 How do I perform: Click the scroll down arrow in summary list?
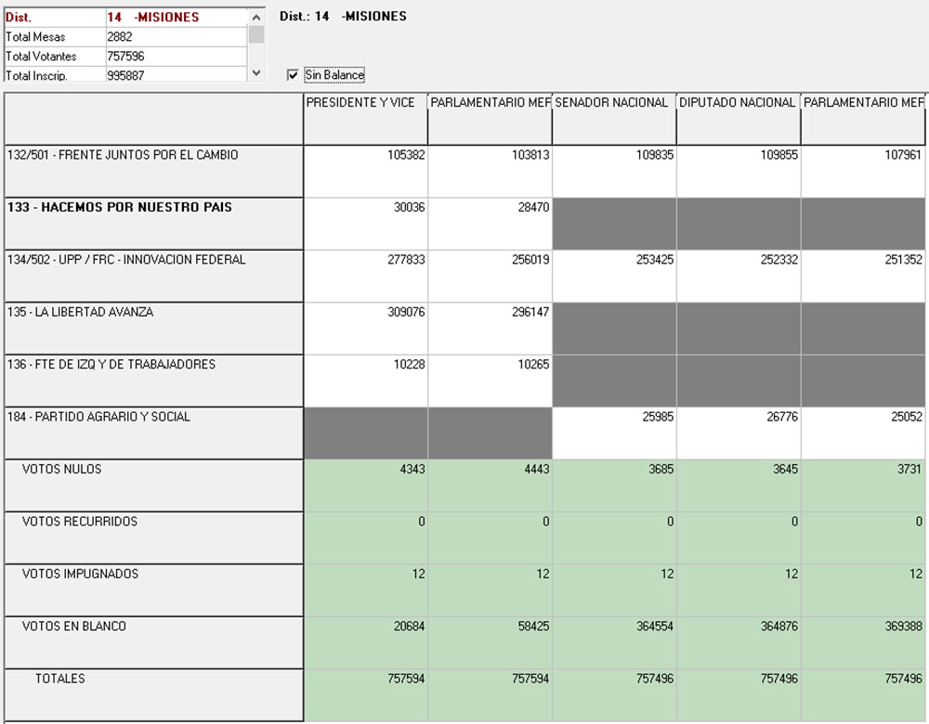coord(256,72)
